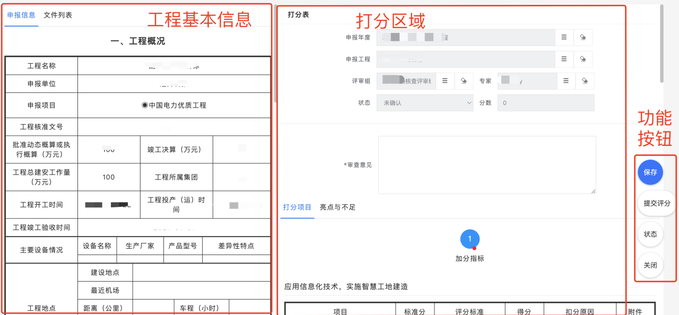Click the 提交评分 button
This screenshot has height=315, width=679.
(657, 203)
